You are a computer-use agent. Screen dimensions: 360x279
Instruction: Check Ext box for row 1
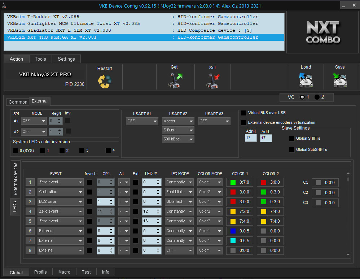click(x=136, y=182)
